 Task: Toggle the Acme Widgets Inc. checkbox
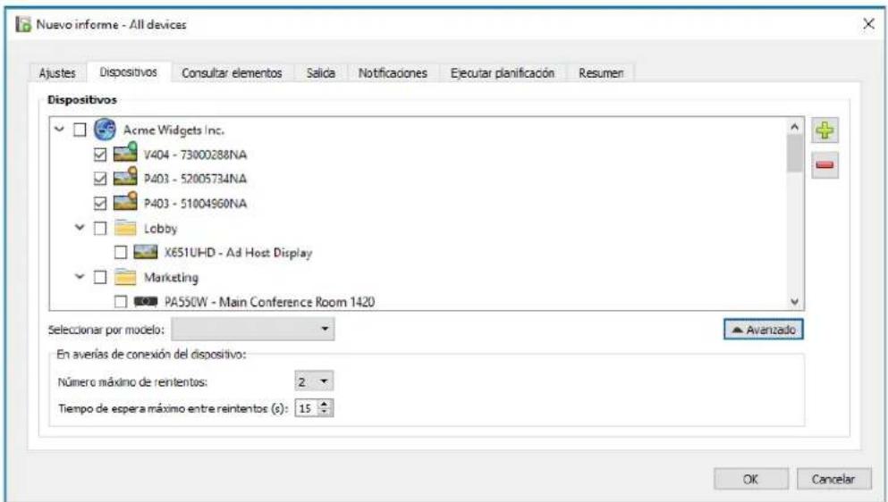pyautogui.click(x=80, y=130)
